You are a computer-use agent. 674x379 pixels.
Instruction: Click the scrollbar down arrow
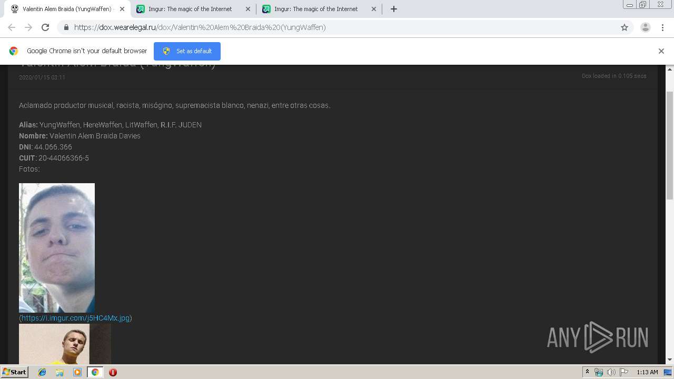[x=670, y=360]
